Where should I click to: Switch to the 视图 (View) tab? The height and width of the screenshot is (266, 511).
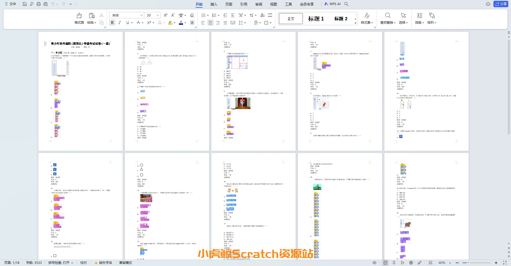273,4
